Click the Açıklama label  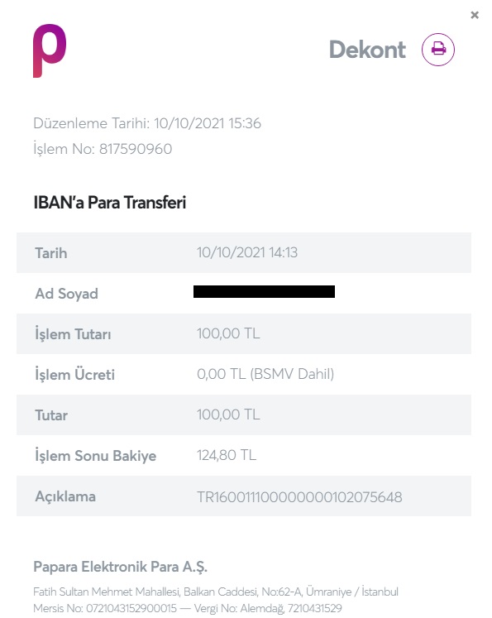click(65, 496)
